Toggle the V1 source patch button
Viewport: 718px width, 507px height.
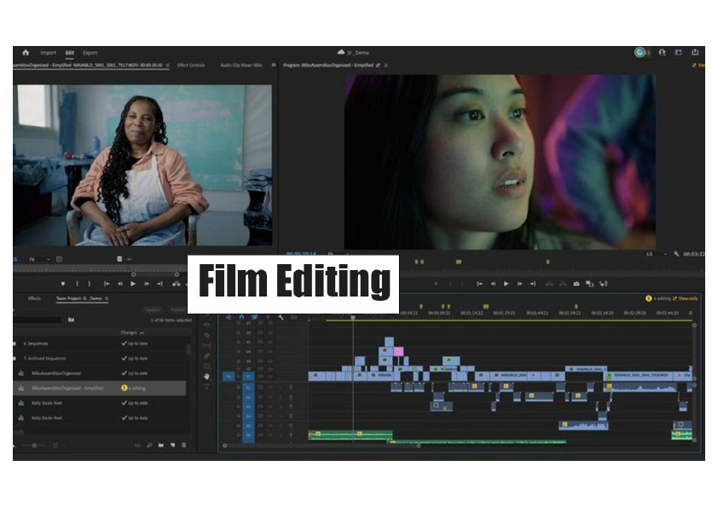229,376
